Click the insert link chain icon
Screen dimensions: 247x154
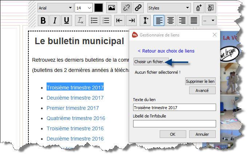pos(138,8)
